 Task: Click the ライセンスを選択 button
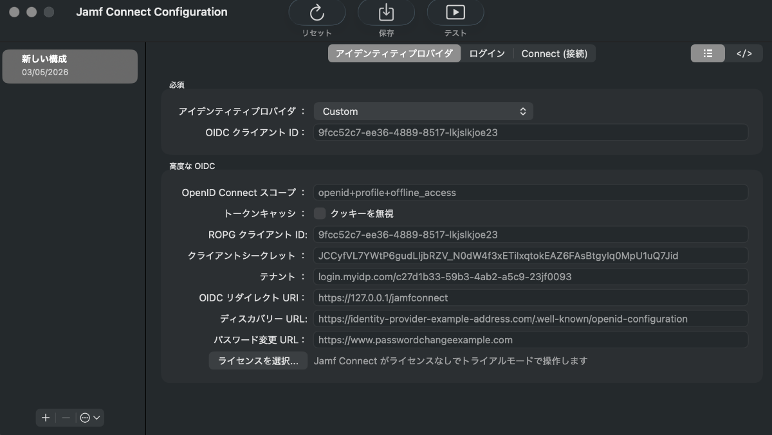[257, 361]
